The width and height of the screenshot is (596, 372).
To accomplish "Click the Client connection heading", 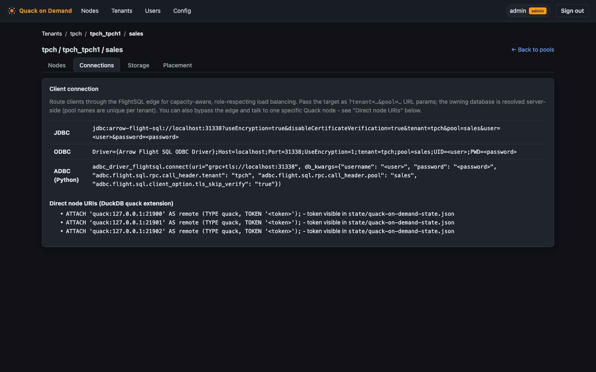I will [74, 89].
